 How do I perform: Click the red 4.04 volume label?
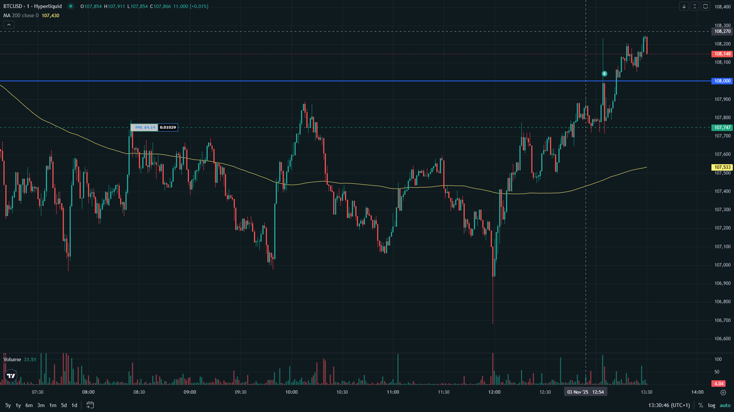[719, 383]
